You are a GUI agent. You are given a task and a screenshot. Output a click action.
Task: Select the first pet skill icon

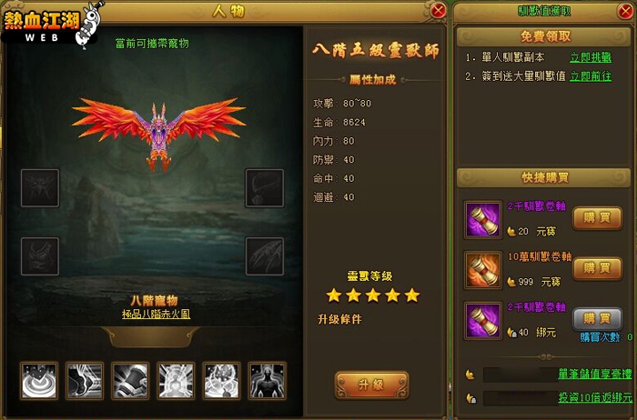tap(39, 381)
